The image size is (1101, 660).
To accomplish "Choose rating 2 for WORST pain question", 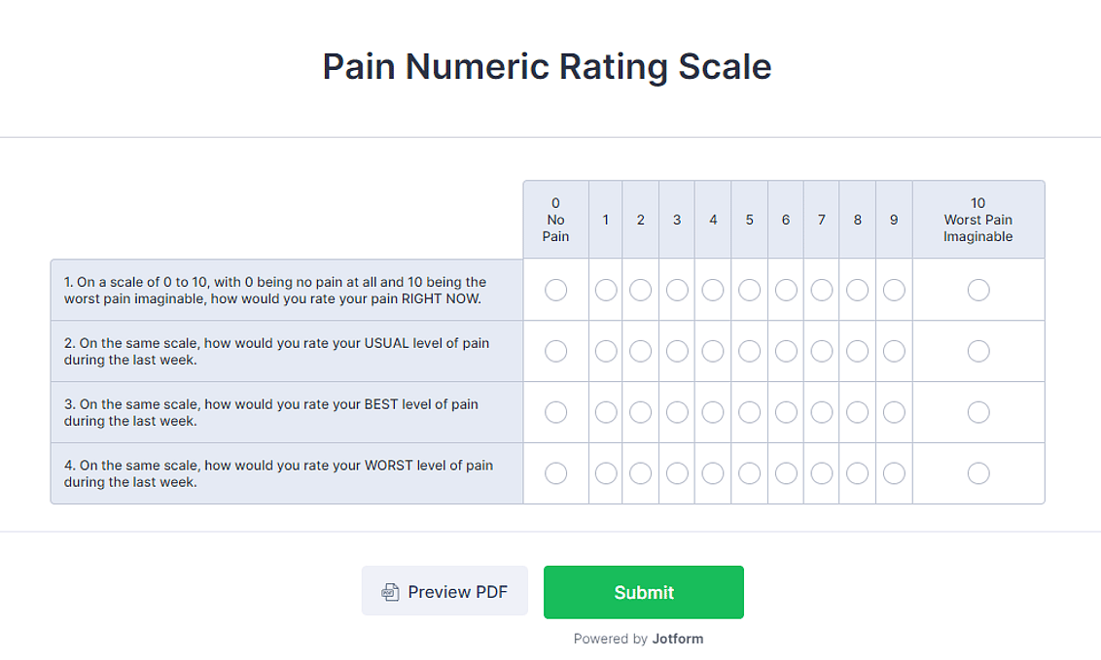I will click(641, 473).
